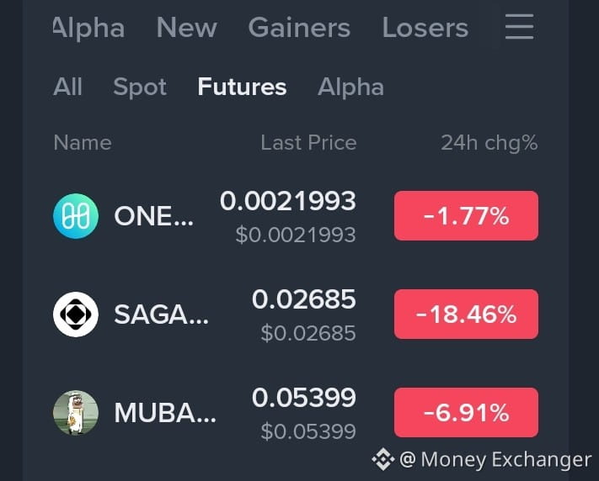The image size is (599, 481).
Task: Open the New listings tab
Action: [187, 28]
